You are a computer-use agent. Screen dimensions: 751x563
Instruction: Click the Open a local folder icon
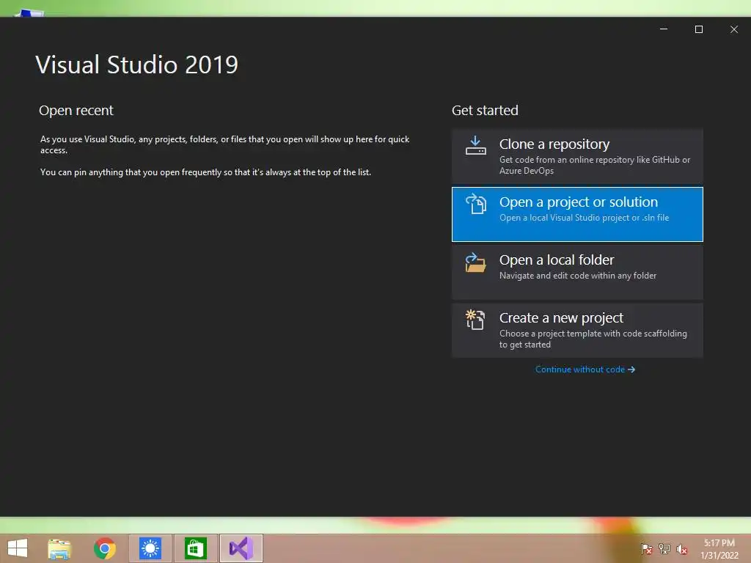point(475,262)
